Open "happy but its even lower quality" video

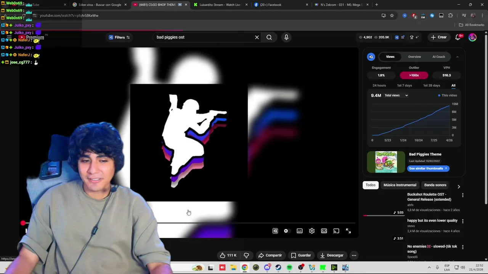[432, 221]
